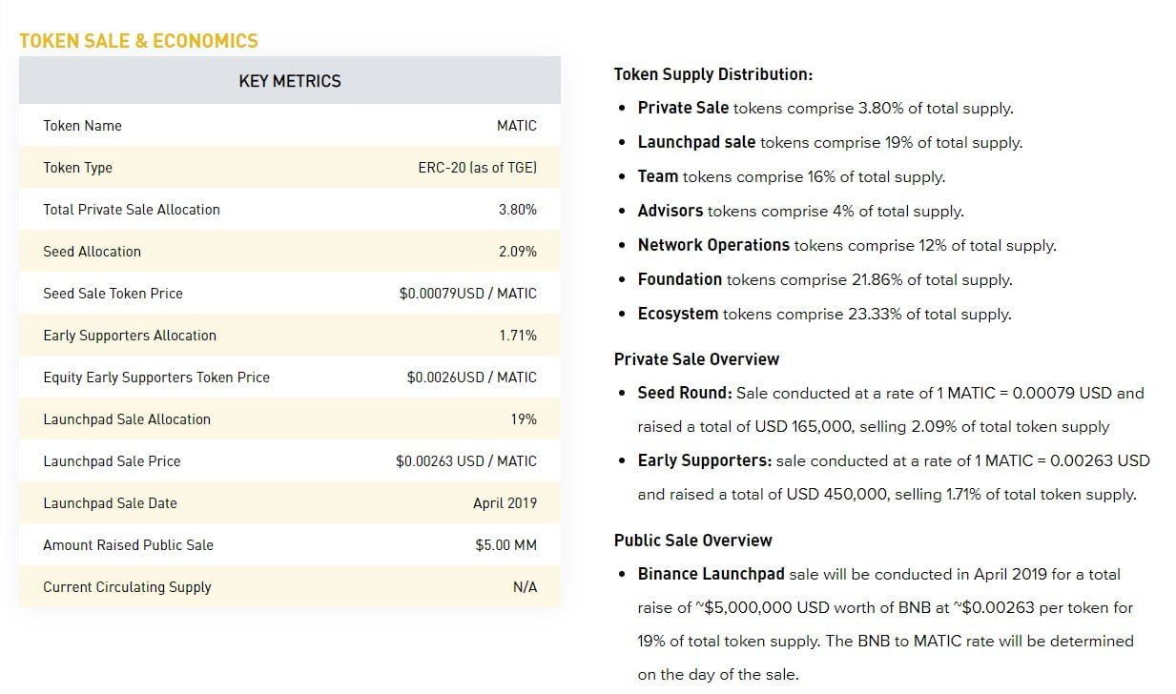Click the TOKEN SALE & ECONOMICS heading

coord(138,41)
